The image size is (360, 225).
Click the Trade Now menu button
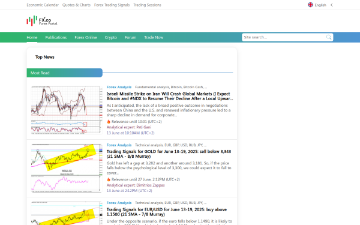point(154,37)
